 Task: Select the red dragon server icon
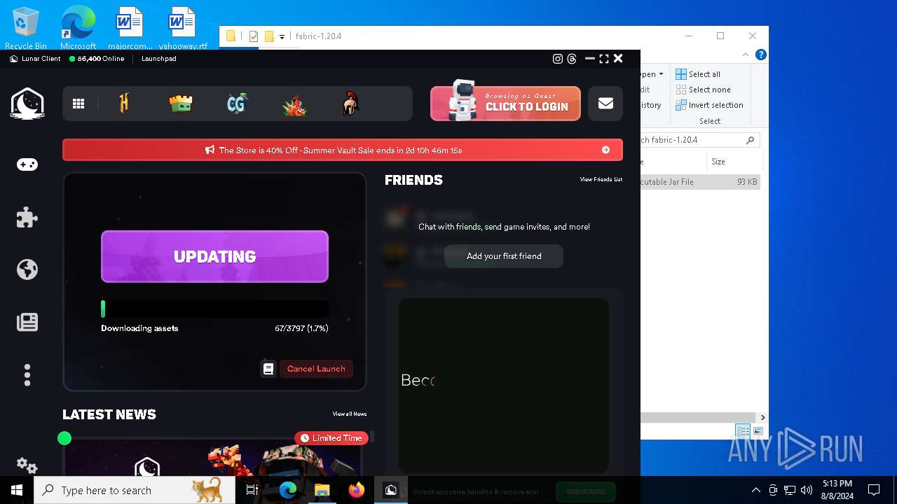pos(294,105)
